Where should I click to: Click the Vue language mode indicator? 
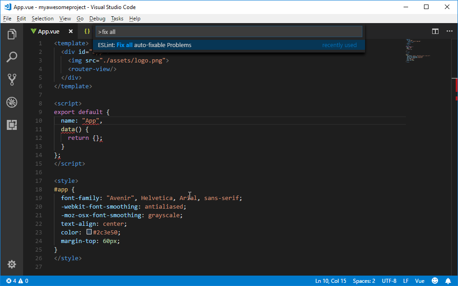[x=420, y=281]
